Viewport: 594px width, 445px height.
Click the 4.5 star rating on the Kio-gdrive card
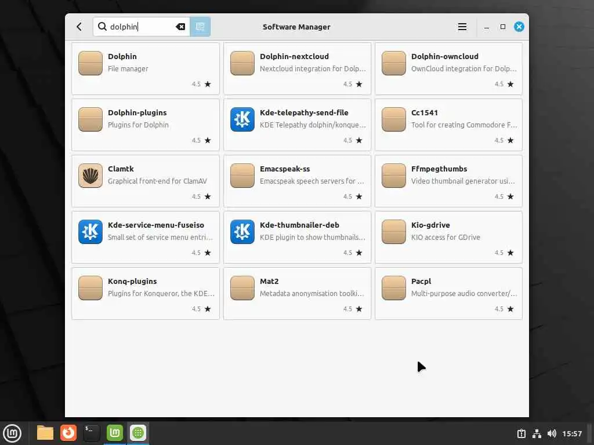pyautogui.click(x=504, y=253)
